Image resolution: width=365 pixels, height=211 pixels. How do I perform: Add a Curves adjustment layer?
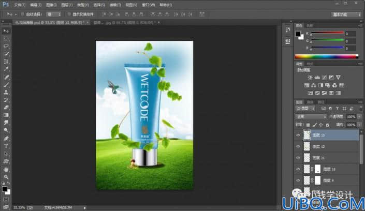pos(324,77)
